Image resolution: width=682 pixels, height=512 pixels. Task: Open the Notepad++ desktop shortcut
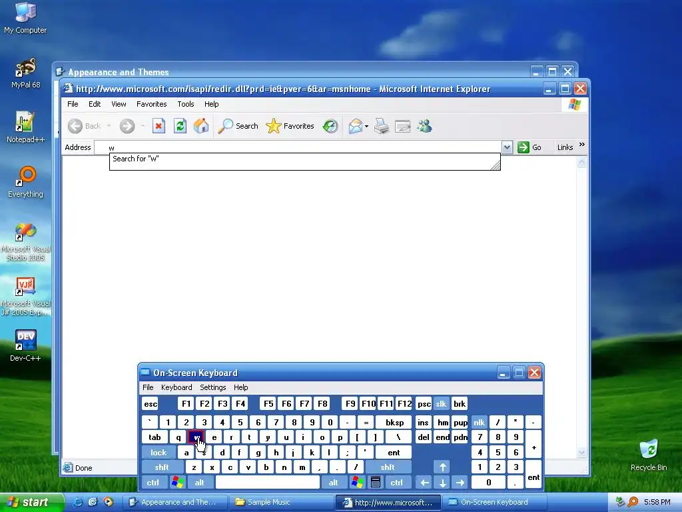(25, 126)
